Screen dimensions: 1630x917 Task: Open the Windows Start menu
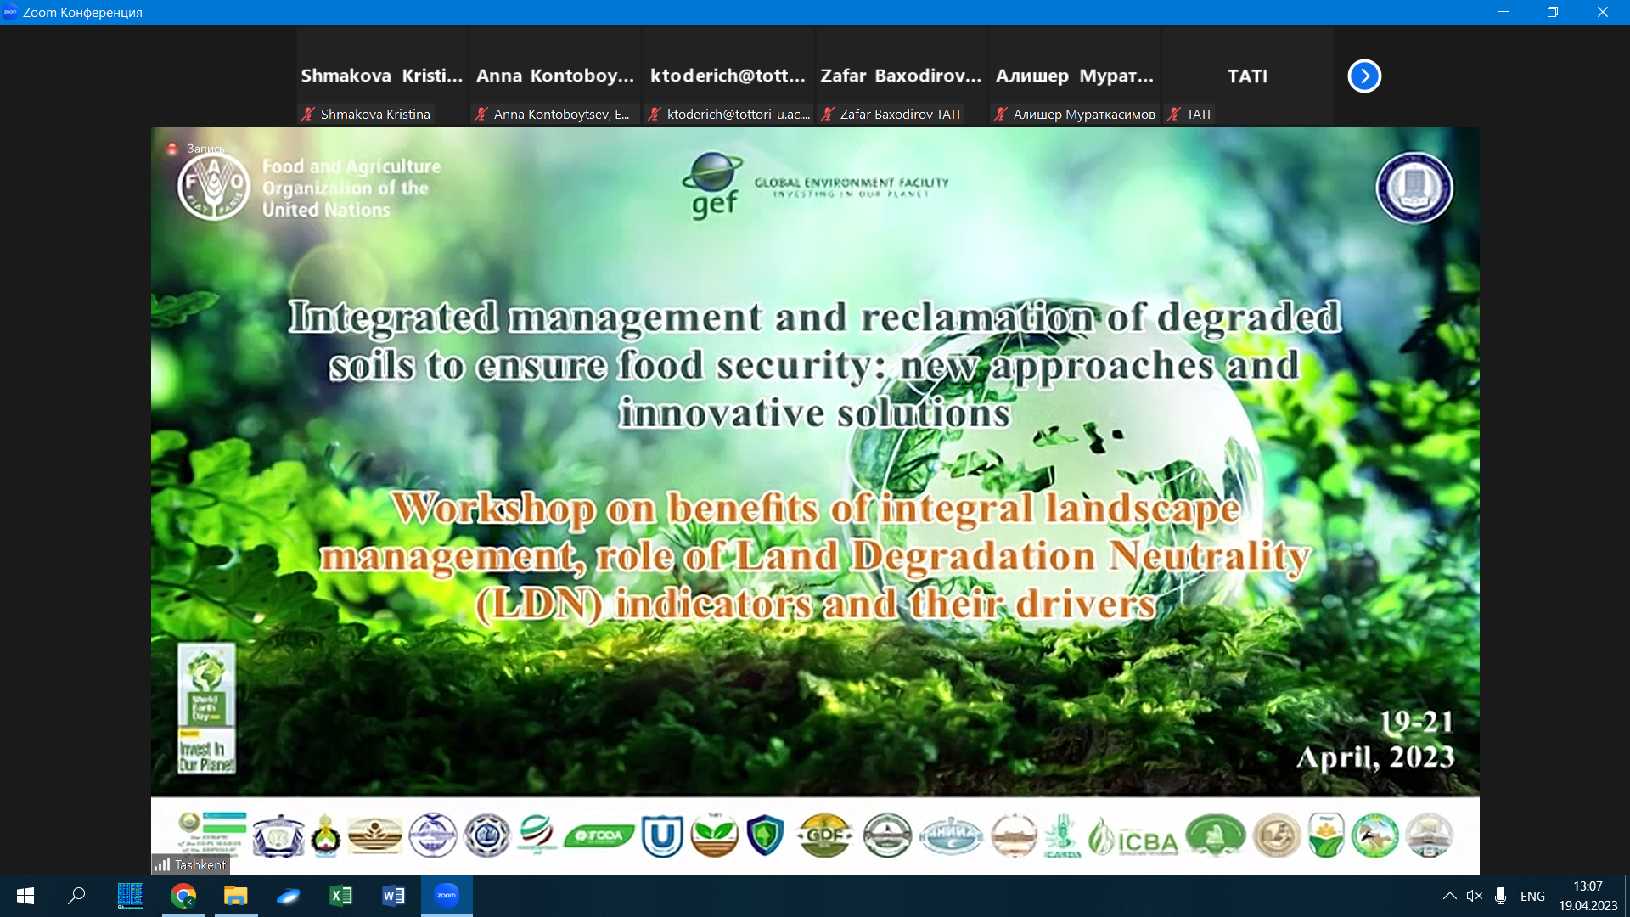[25, 895]
